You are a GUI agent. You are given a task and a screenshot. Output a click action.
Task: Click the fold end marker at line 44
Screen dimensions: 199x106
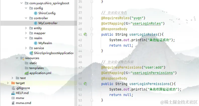click(92, 51)
